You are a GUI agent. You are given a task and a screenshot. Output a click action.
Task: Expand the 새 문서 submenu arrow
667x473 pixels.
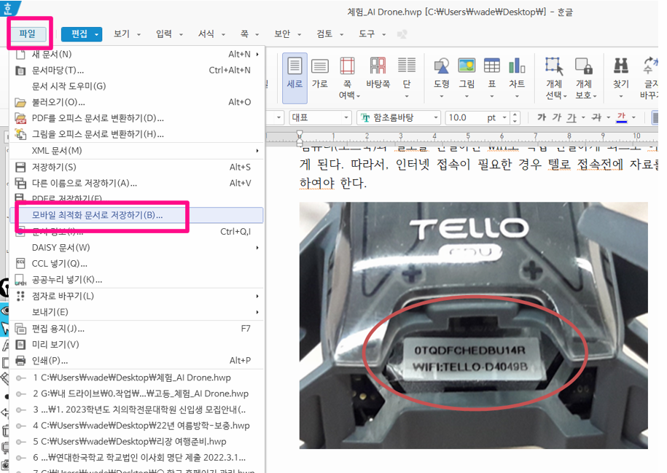tap(257, 54)
